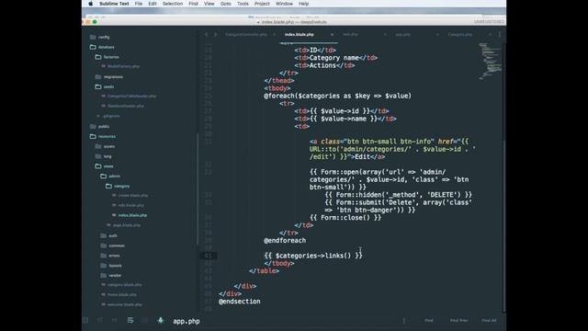The image size is (588, 331).
Task: Open the Find menu
Action: (x=193, y=4)
